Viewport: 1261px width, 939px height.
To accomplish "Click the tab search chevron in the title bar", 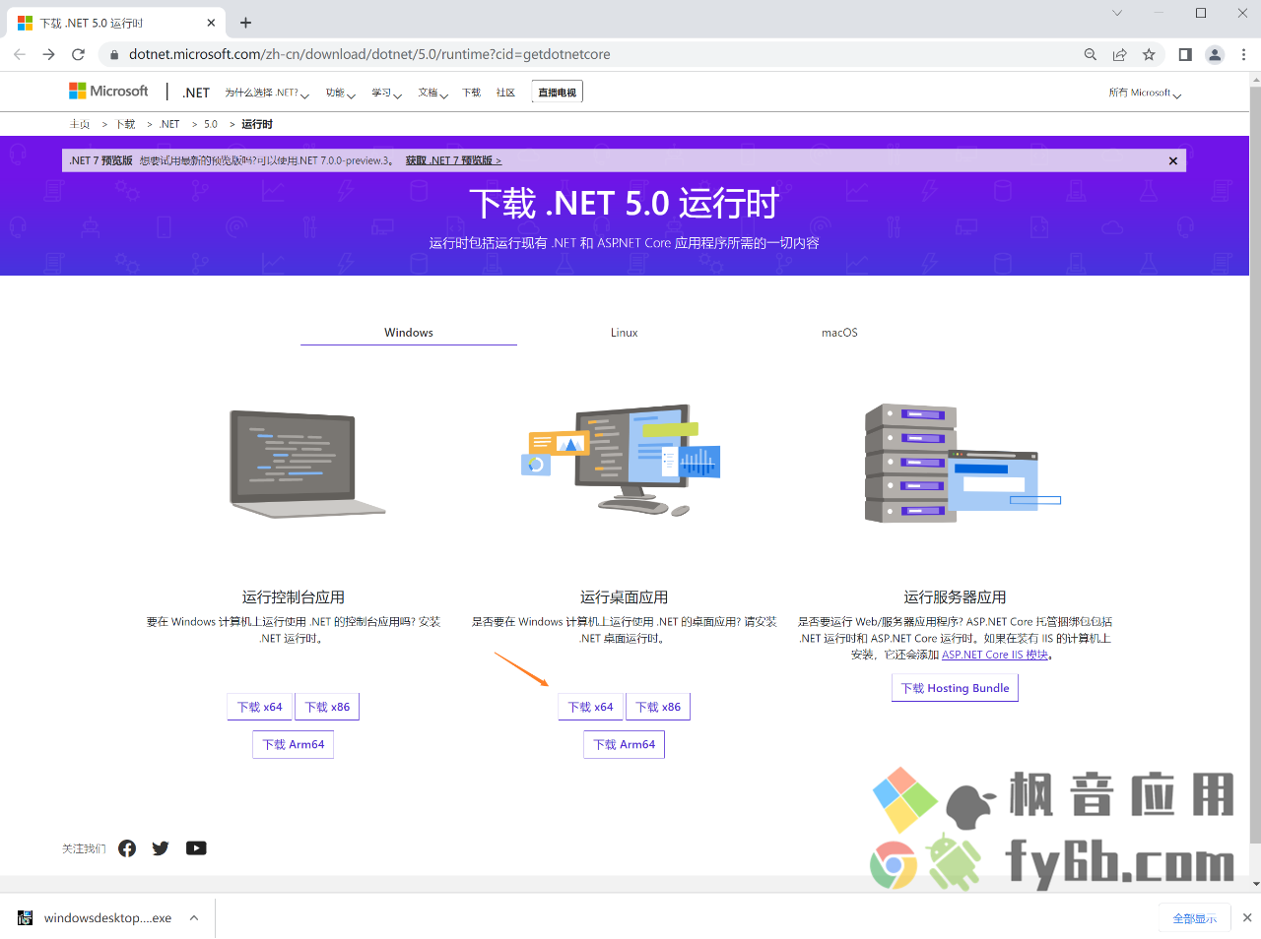I will click(1117, 13).
